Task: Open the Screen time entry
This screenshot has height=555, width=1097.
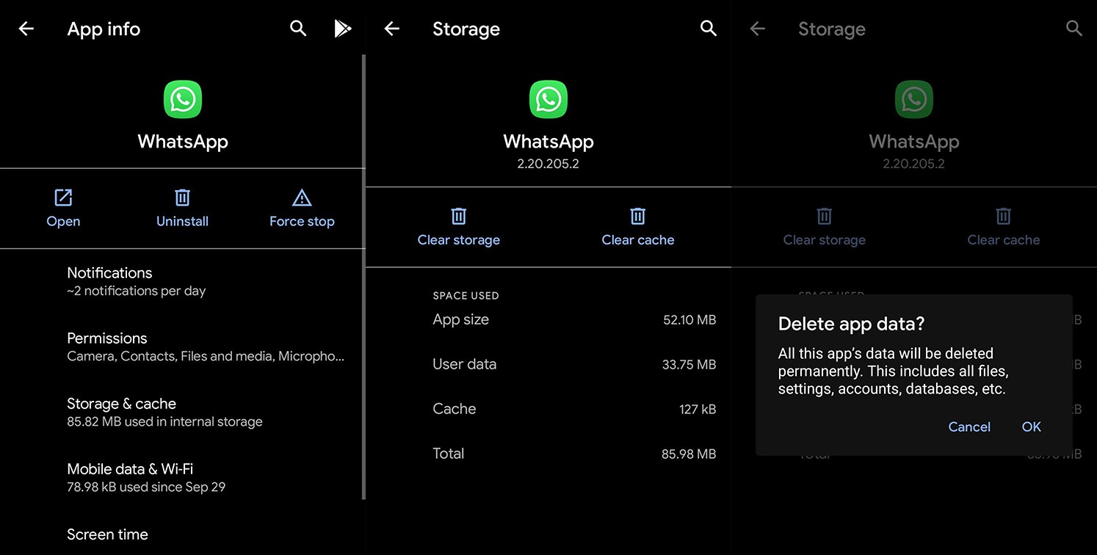Action: pyautogui.click(x=182, y=534)
